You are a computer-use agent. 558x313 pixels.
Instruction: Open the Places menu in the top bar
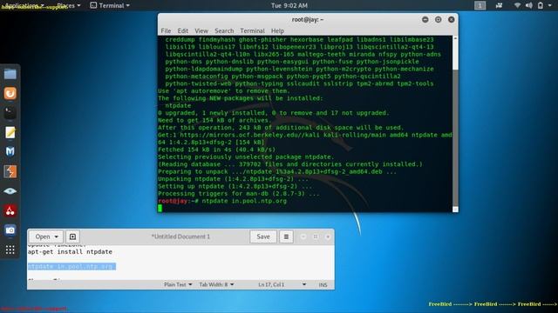tap(68, 5)
